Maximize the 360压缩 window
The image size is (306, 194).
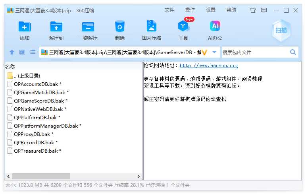click(x=286, y=10)
